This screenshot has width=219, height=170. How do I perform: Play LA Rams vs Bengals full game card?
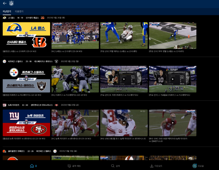pos(27,36)
